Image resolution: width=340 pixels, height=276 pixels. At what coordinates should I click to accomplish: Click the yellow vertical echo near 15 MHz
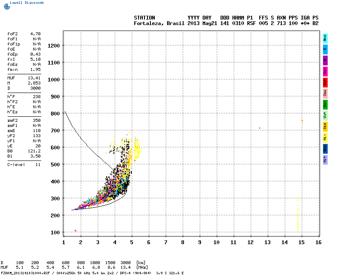[x=298, y=214]
